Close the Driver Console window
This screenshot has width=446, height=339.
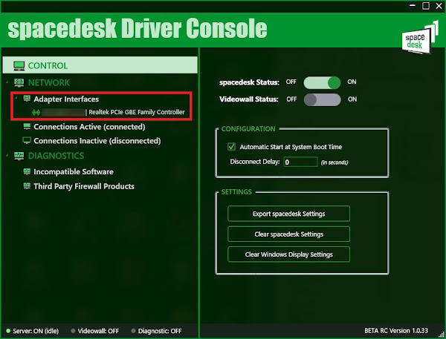(439, 6)
